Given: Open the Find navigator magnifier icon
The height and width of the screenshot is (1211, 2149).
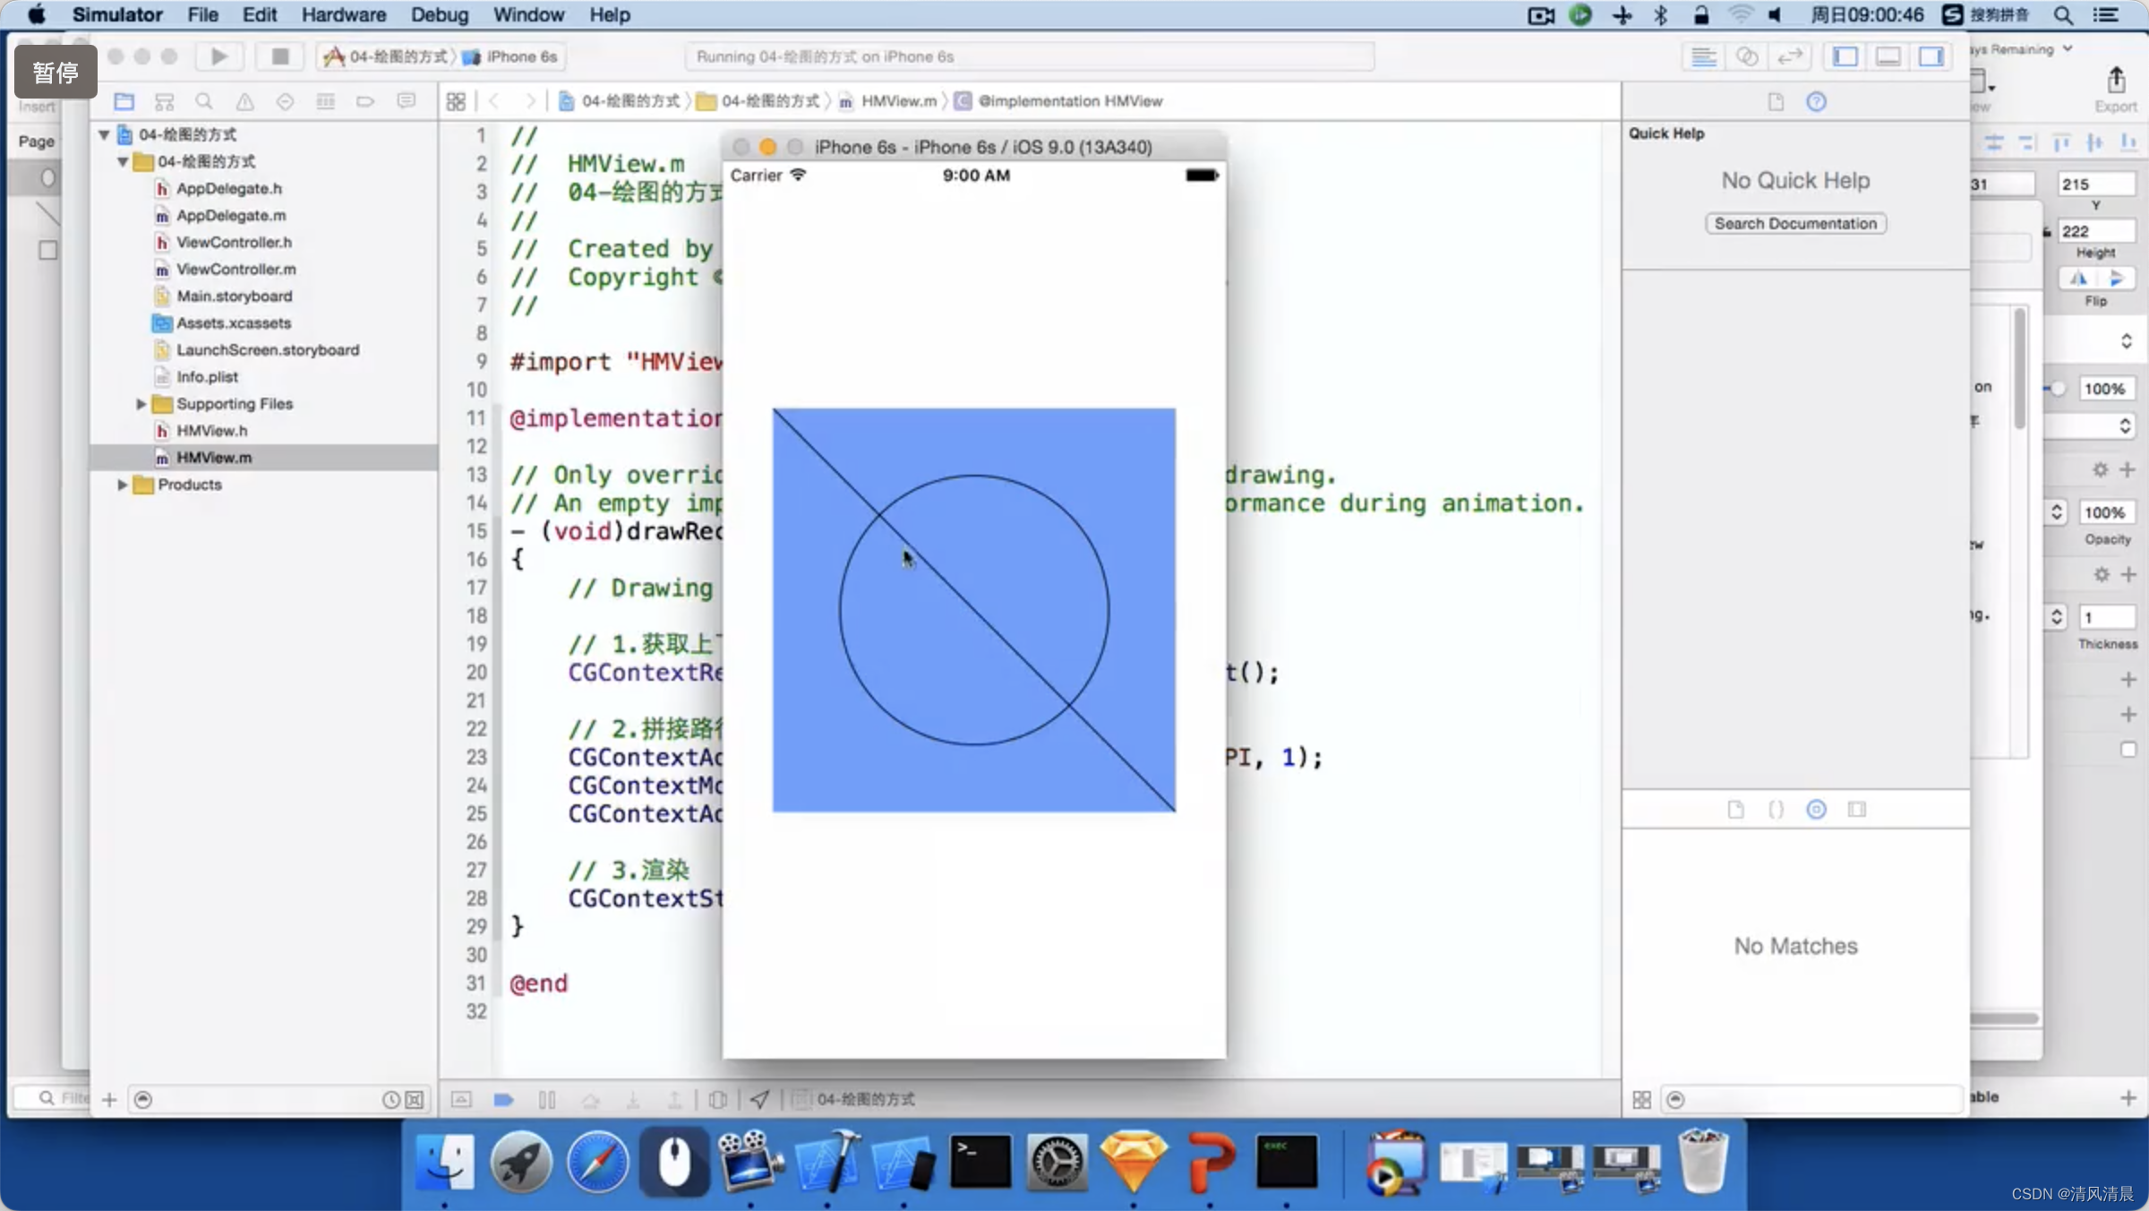Looking at the screenshot, I should pos(204,101).
